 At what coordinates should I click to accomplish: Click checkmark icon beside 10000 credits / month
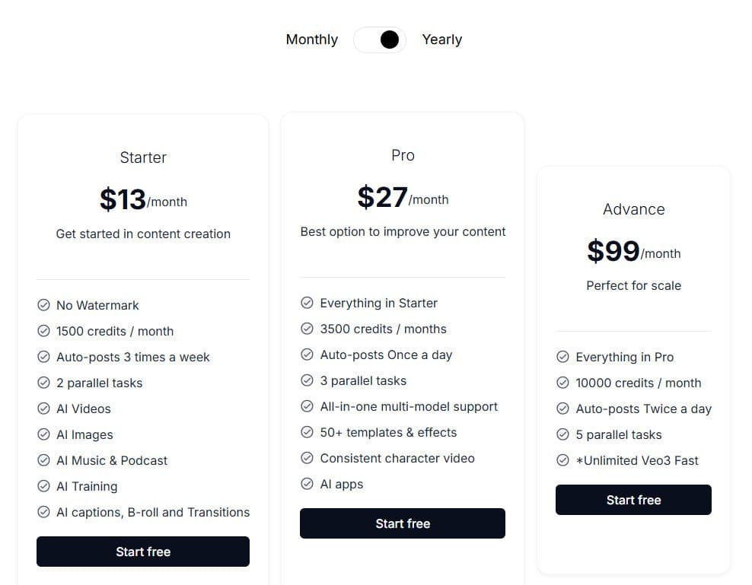pos(563,383)
